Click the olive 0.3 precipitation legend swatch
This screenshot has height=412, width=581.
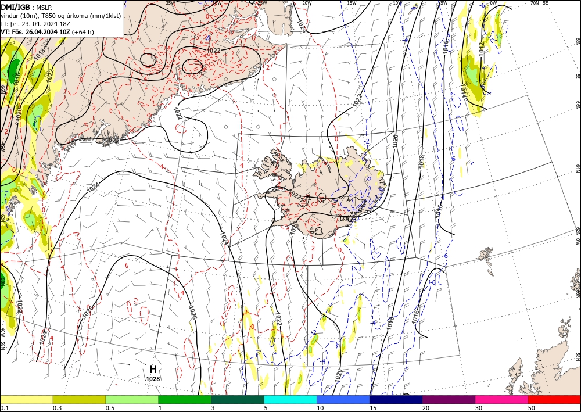(79, 399)
